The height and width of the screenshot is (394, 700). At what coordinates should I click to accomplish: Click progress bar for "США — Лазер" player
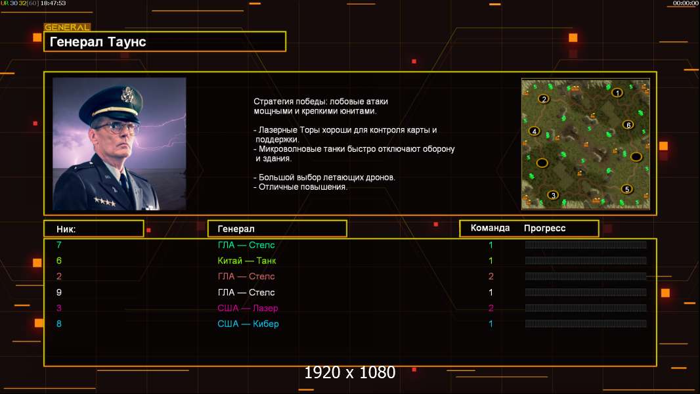tap(586, 308)
